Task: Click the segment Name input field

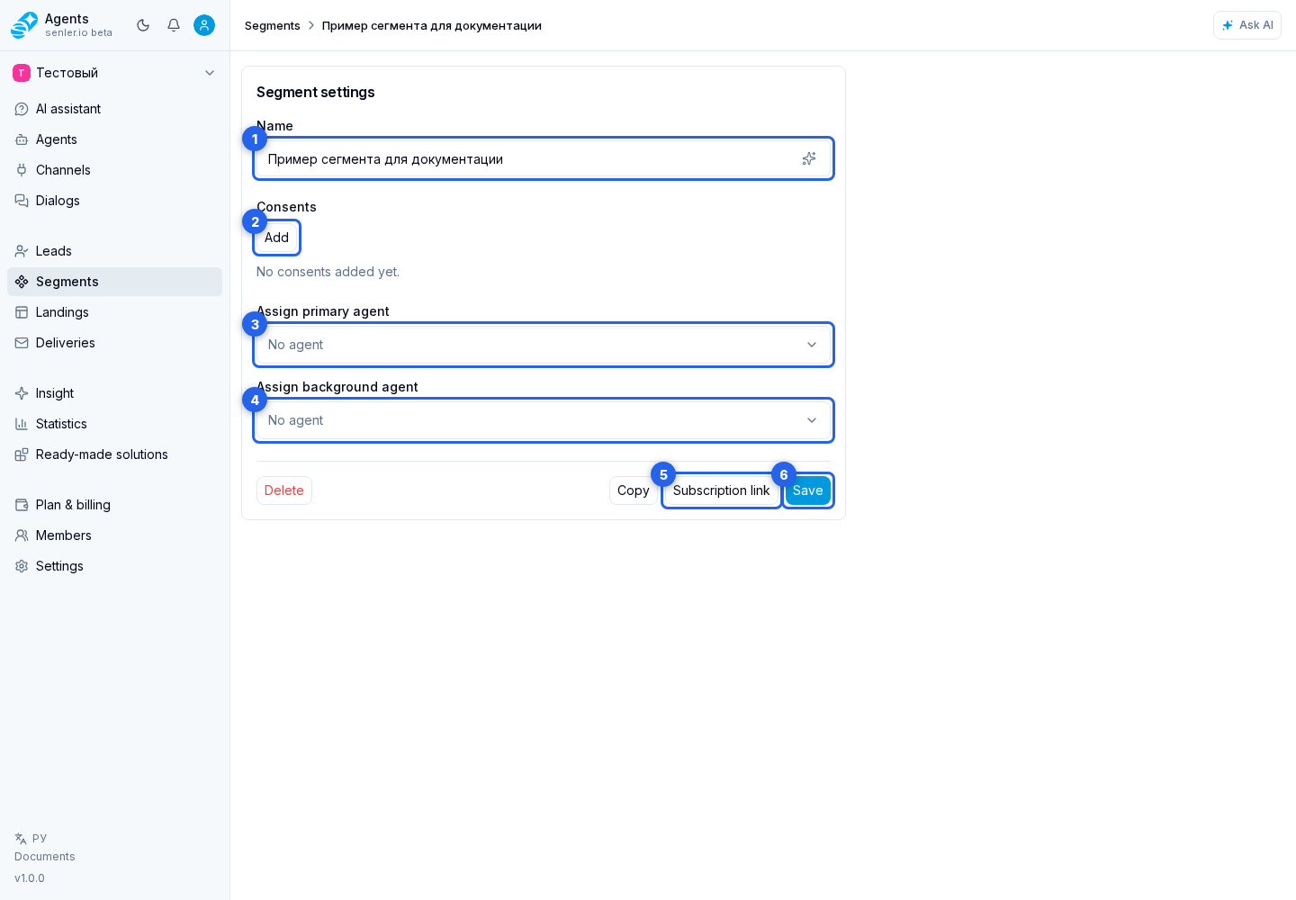Action: click(x=544, y=158)
